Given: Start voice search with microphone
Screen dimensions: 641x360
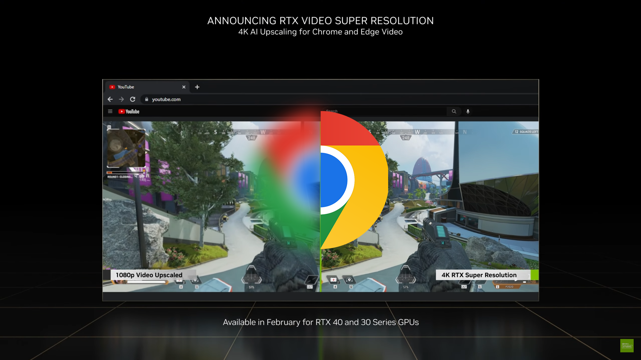Looking at the screenshot, I should 468,111.
